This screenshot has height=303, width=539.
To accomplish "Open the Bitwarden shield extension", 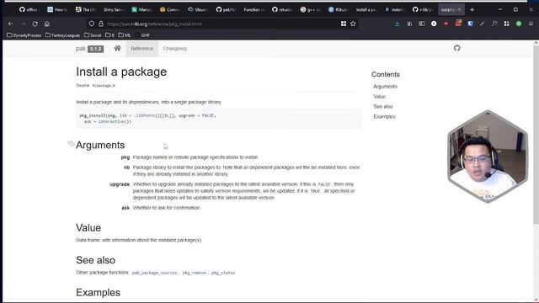I will [470, 24].
